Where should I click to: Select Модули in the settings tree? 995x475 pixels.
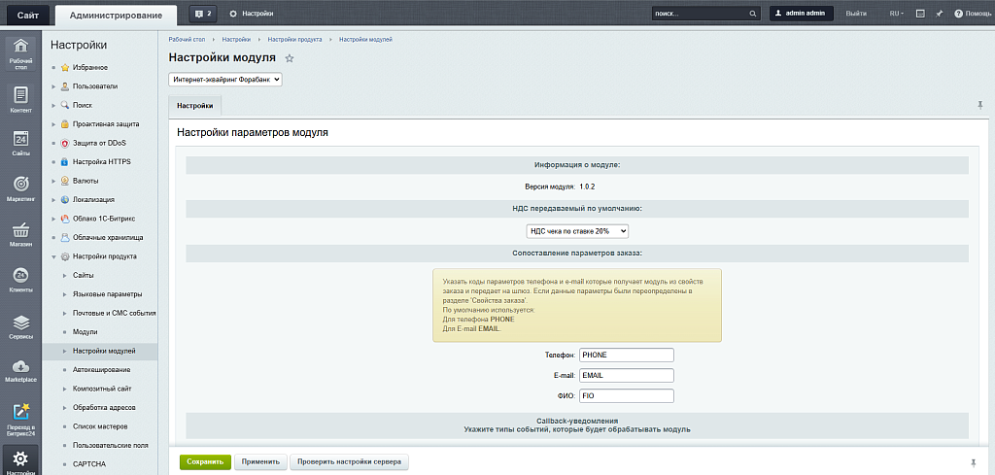click(x=86, y=332)
